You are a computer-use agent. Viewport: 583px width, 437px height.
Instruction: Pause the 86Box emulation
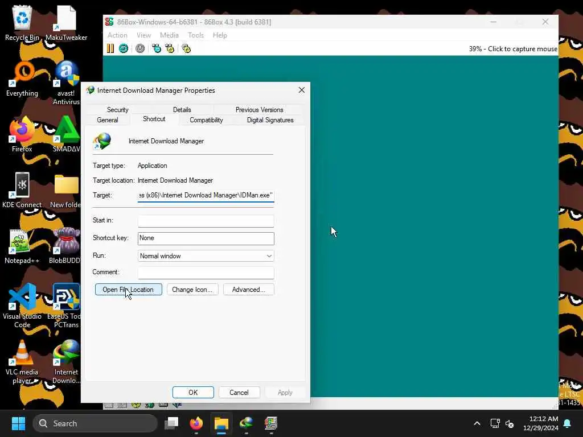point(110,48)
